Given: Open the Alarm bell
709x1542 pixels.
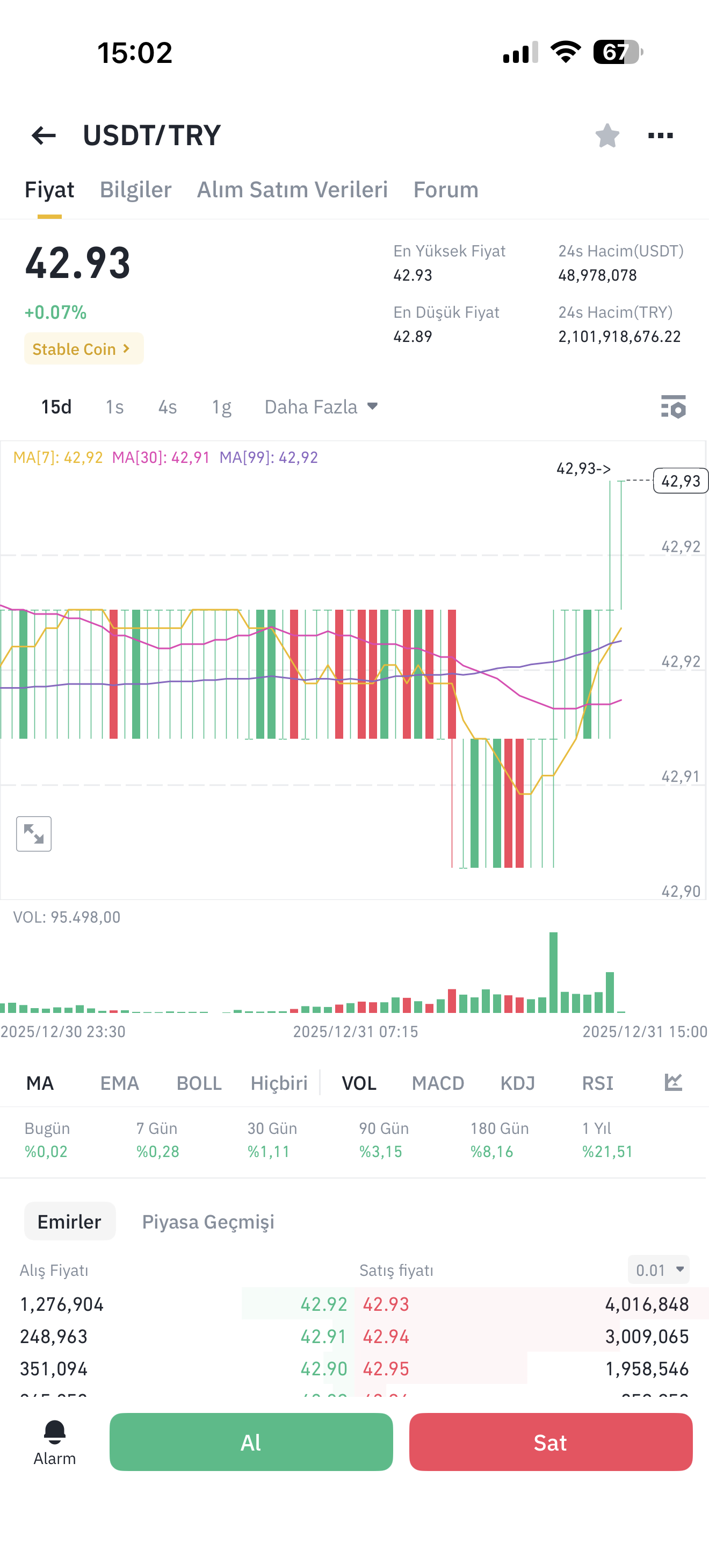Looking at the screenshot, I should coord(54,1441).
